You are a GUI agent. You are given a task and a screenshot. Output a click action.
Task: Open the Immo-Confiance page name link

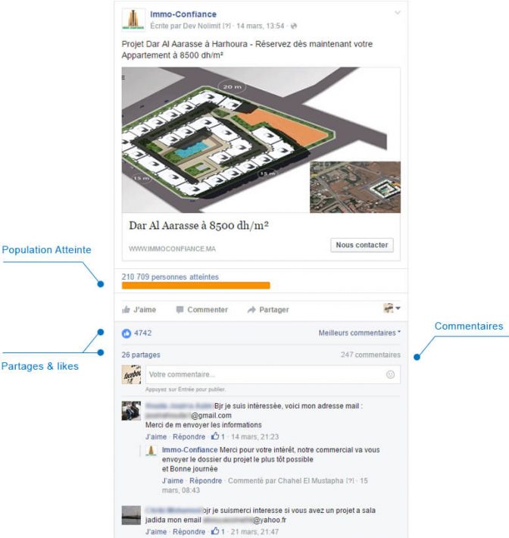pyautogui.click(x=183, y=14)
